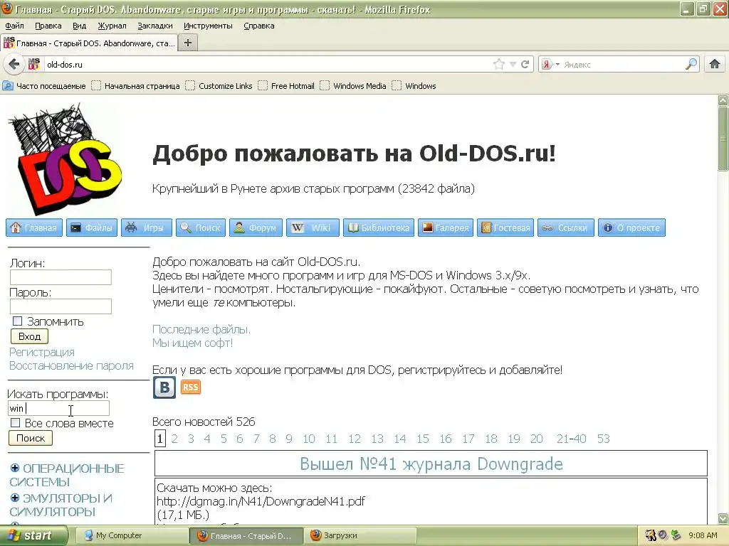Open Ссылки navigation button

(566, 227)
